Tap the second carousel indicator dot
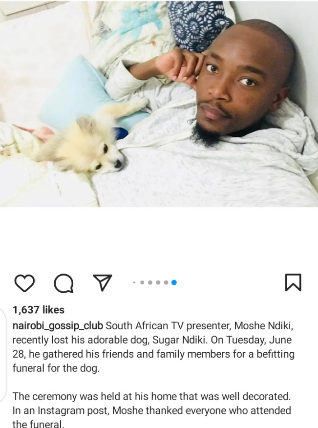The width and height of the screenshot is (318, 428). [x=142, y=282]
